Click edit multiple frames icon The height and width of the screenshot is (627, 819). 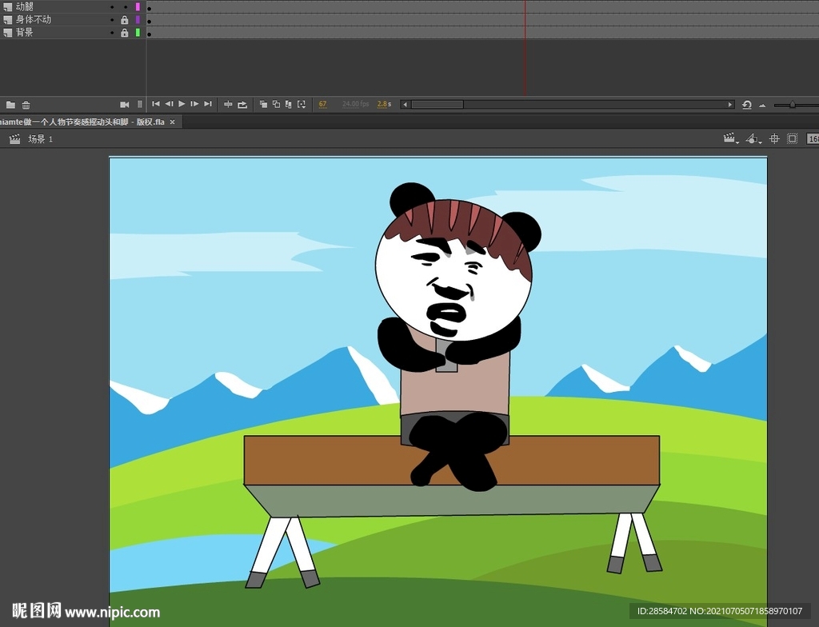288,105
